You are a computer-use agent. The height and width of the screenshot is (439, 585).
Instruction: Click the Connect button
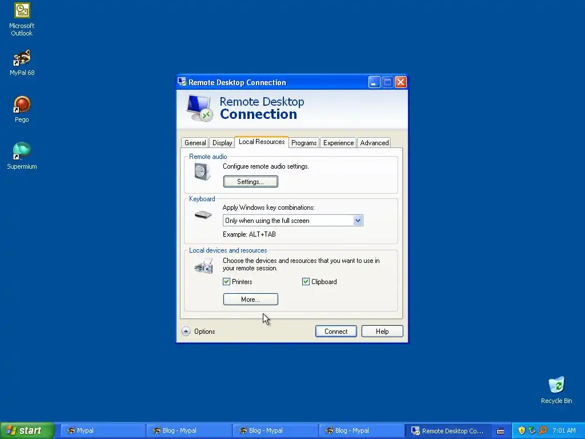336,331
